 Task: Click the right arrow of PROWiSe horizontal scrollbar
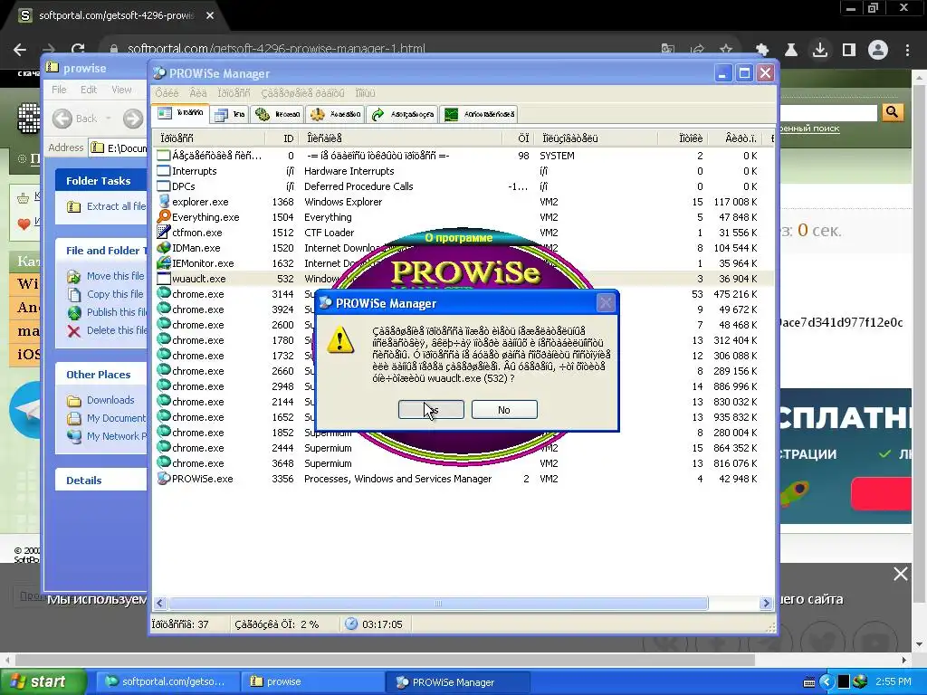pyautogui.click(x=766, y=604)
